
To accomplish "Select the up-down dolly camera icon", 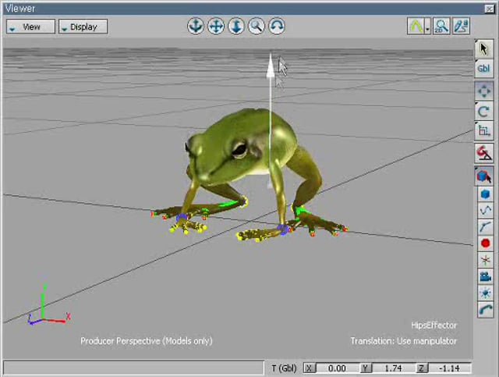I will point(236,26).
